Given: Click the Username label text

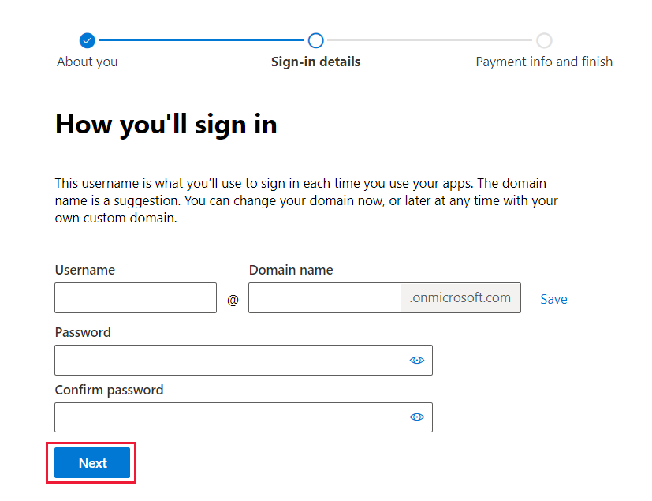Looking at the screenshot, I should 84,270.
